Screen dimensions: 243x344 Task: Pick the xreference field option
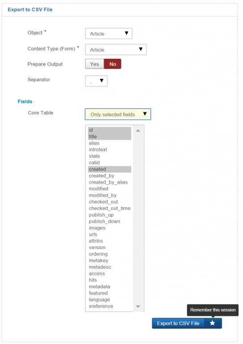click(109, 306)
